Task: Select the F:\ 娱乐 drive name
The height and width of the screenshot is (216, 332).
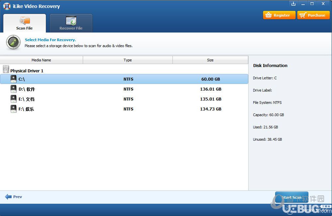Action: click(x=26, y=109)
